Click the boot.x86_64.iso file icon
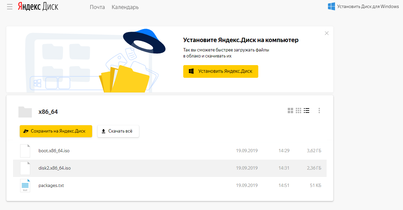This screenshot has height=210, width=403. pyautogui.click(x=25, y=151)
